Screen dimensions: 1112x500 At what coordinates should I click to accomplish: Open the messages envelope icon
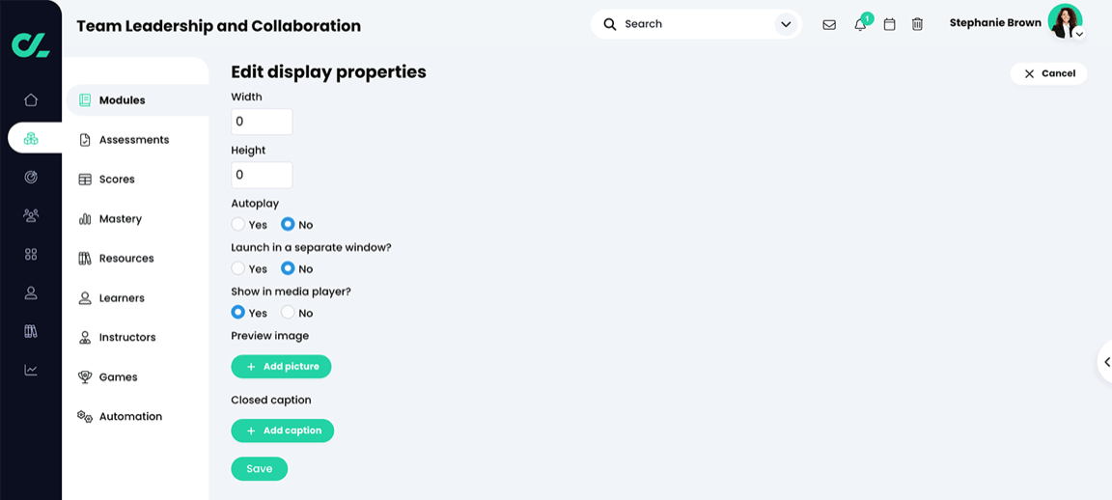[x=829, y=24]
